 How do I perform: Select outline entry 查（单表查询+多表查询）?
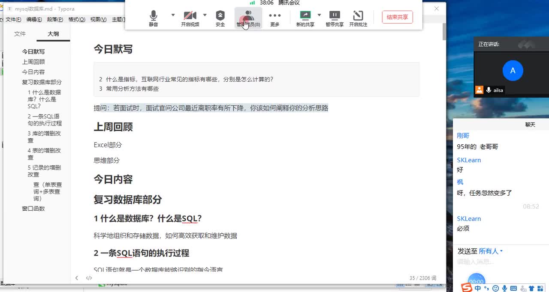[x=48, y=192]
